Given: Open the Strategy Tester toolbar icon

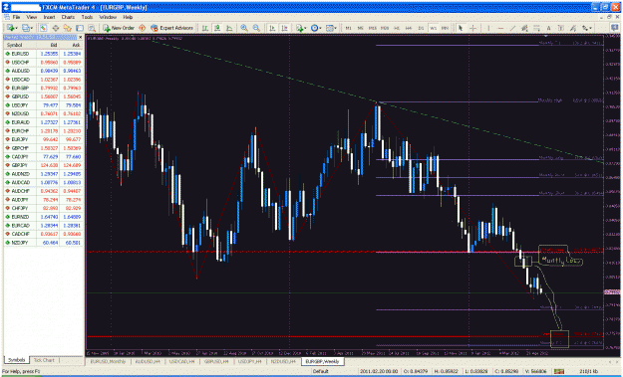Looking at the screenshot, I should tap(92, 28).
